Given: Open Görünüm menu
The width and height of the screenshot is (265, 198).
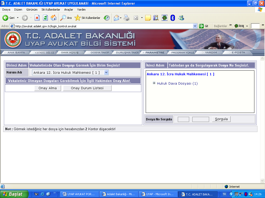Looking at the screenshot, I should click(32, 10).
